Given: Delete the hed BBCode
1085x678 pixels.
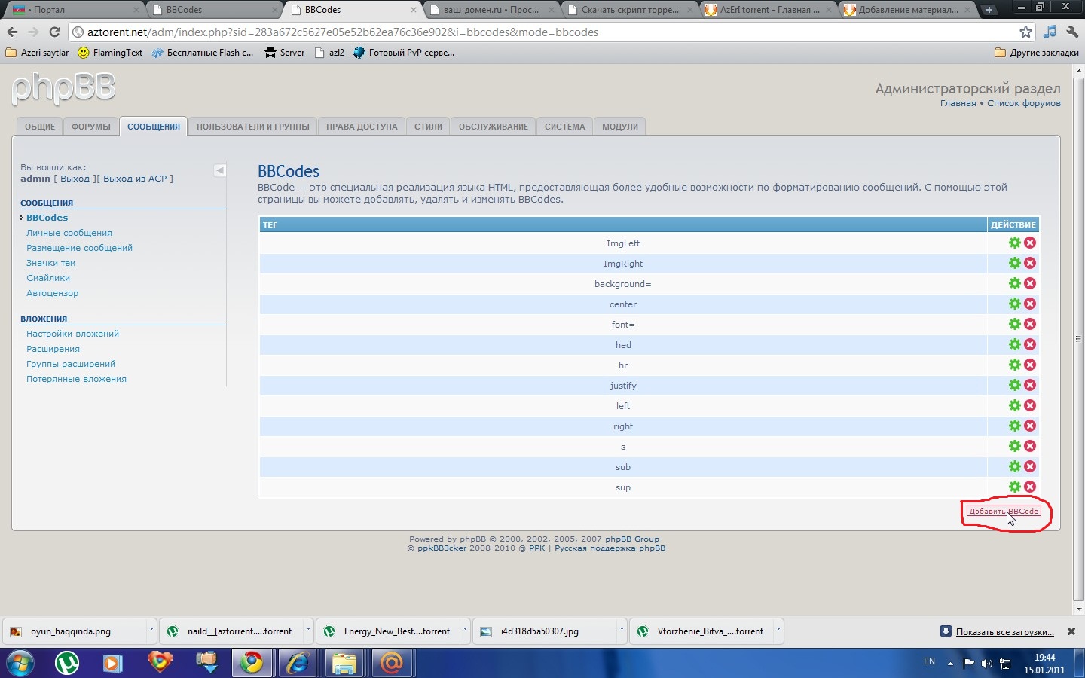Looking at the screenshot, I should [x=1030, y=344].
